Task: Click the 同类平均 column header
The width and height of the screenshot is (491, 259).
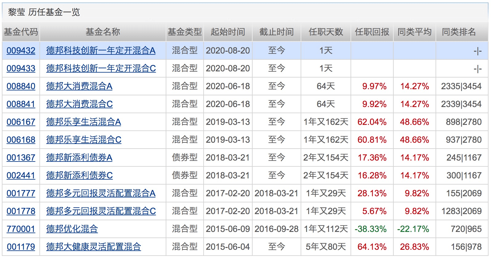Action: click(x=415, y=32)
